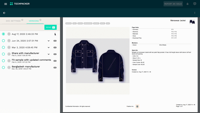Click the jacket thumbnail beside Menswear Jacket title
Image resolution: width=200 pixels, height=113 pixels.
click(x=192, y=22)
